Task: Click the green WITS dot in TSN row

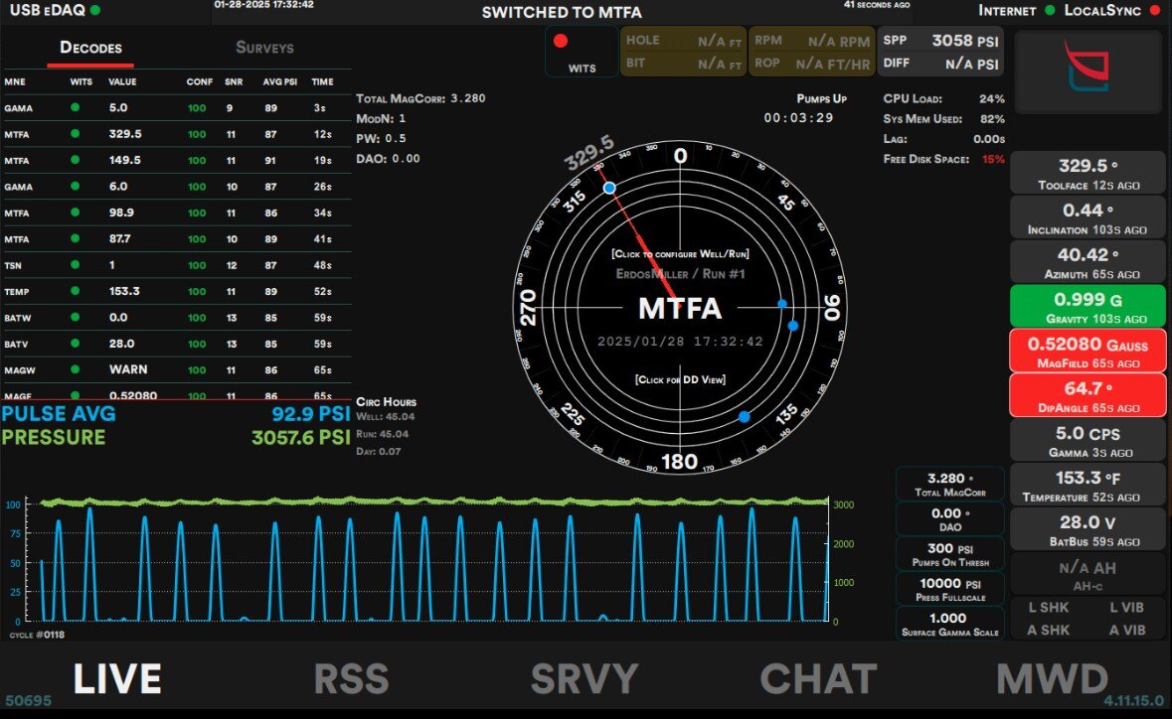Action: pyautogui.click(x=75, y=264)
